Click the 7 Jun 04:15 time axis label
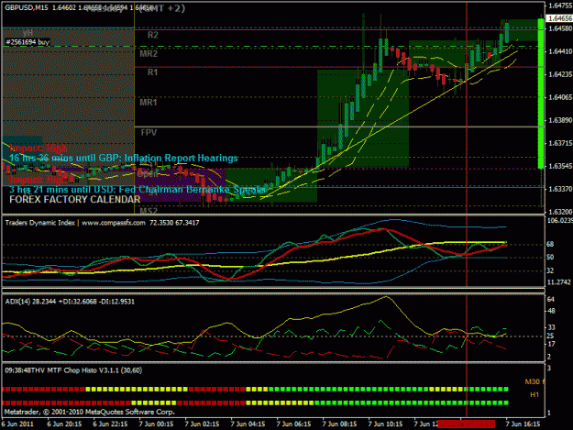The image size is (573, 430). pyautogui.click(x=248, y=424)
